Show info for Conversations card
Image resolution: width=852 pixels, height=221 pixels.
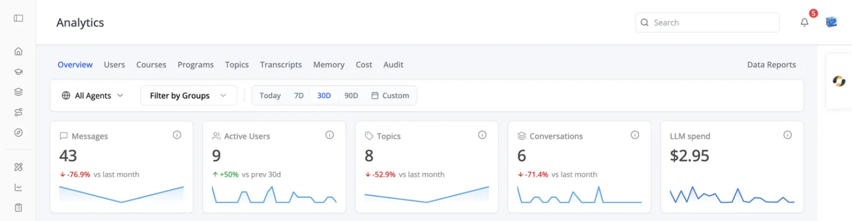635,135
